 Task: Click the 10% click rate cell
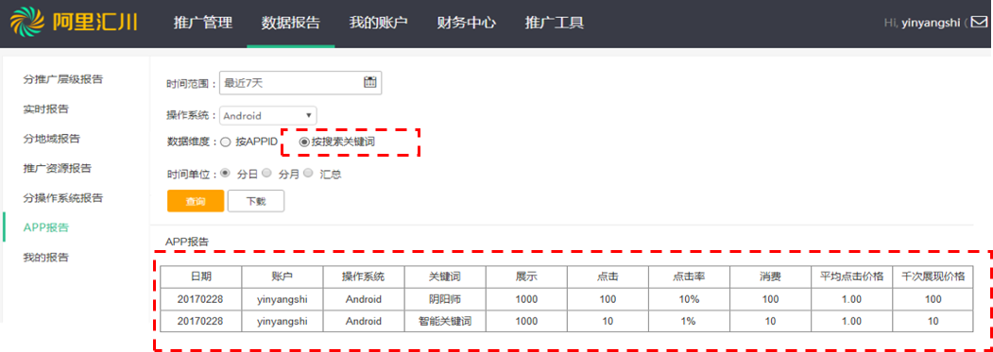pos(689,299)
